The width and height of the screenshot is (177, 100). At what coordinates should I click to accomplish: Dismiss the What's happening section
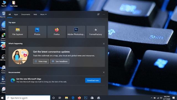[x=104, y=44]
